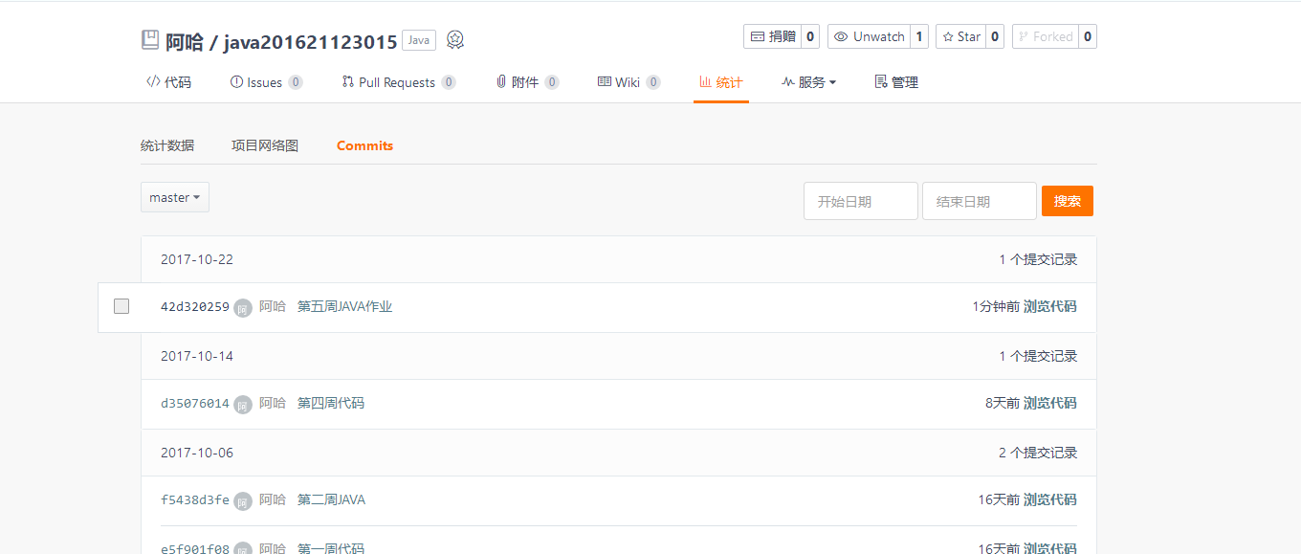Open the 代码 code tab
The width and height of the screenshot is (1301, 554).
168,82
